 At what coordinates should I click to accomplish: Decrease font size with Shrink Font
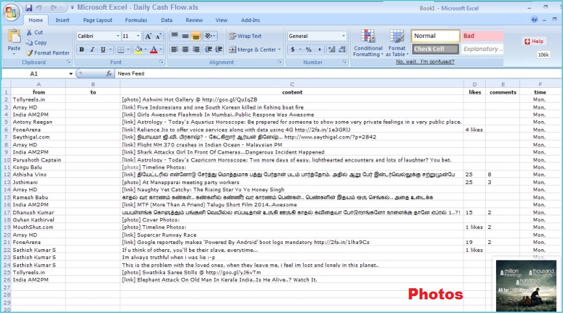click(x=159, y=36)
